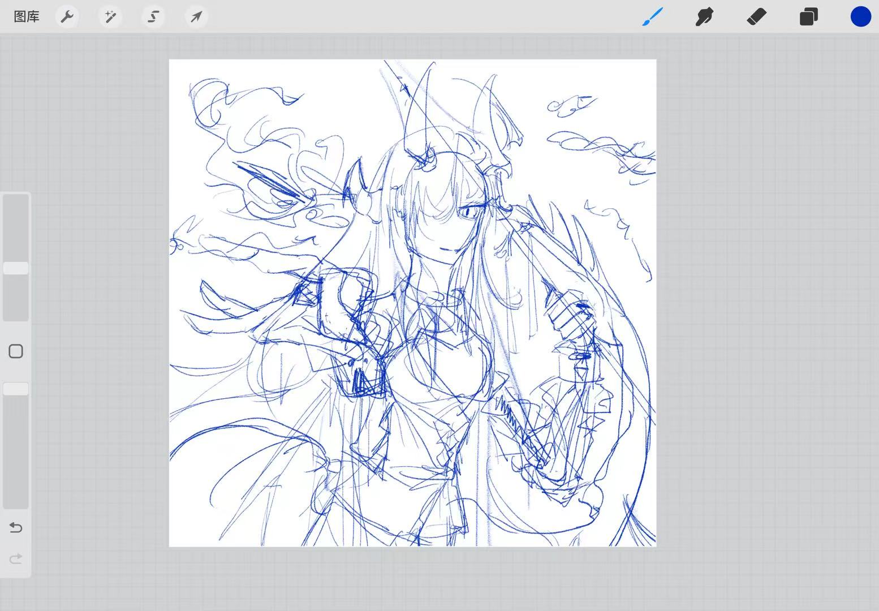Tap the square Modify button on sidebar

tap(16, 351)
